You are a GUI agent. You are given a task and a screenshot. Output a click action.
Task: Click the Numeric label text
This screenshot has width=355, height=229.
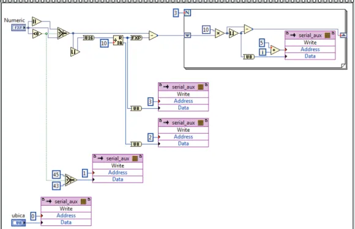14,20
